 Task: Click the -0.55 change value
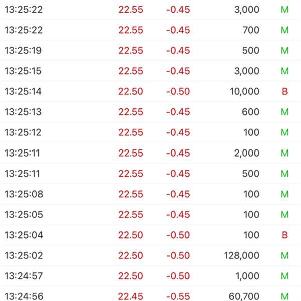pos(178,297)
